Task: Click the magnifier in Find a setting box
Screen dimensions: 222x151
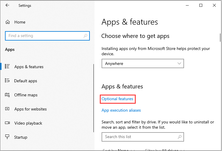Action: [85, 36]
